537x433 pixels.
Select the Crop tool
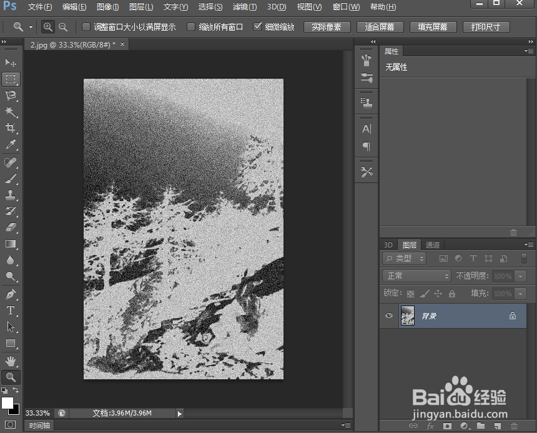coord(11,128)
